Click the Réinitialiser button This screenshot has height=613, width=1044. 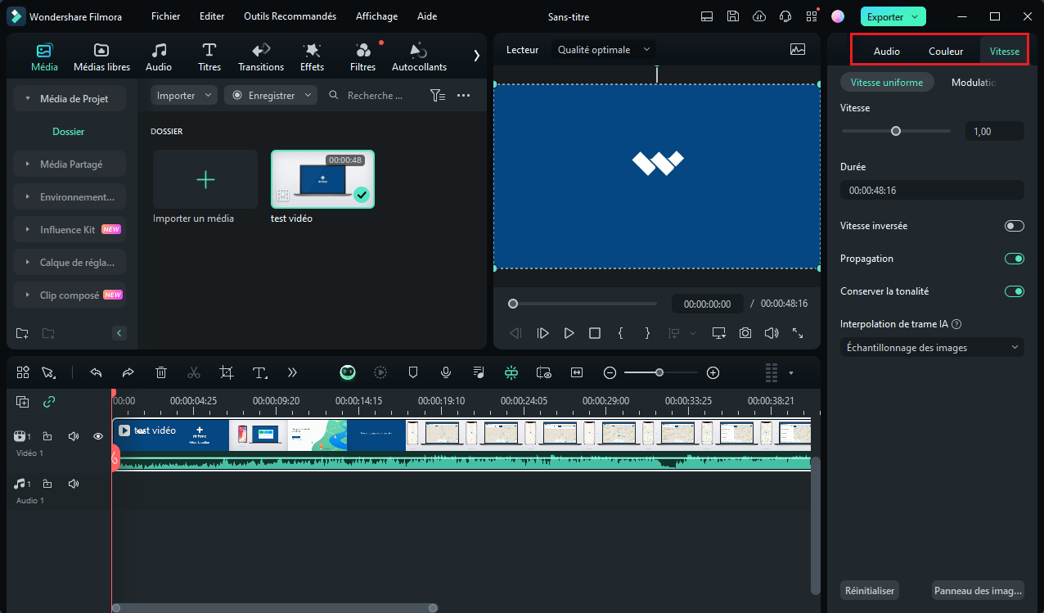pyautogui.click(x=869, y=590)
